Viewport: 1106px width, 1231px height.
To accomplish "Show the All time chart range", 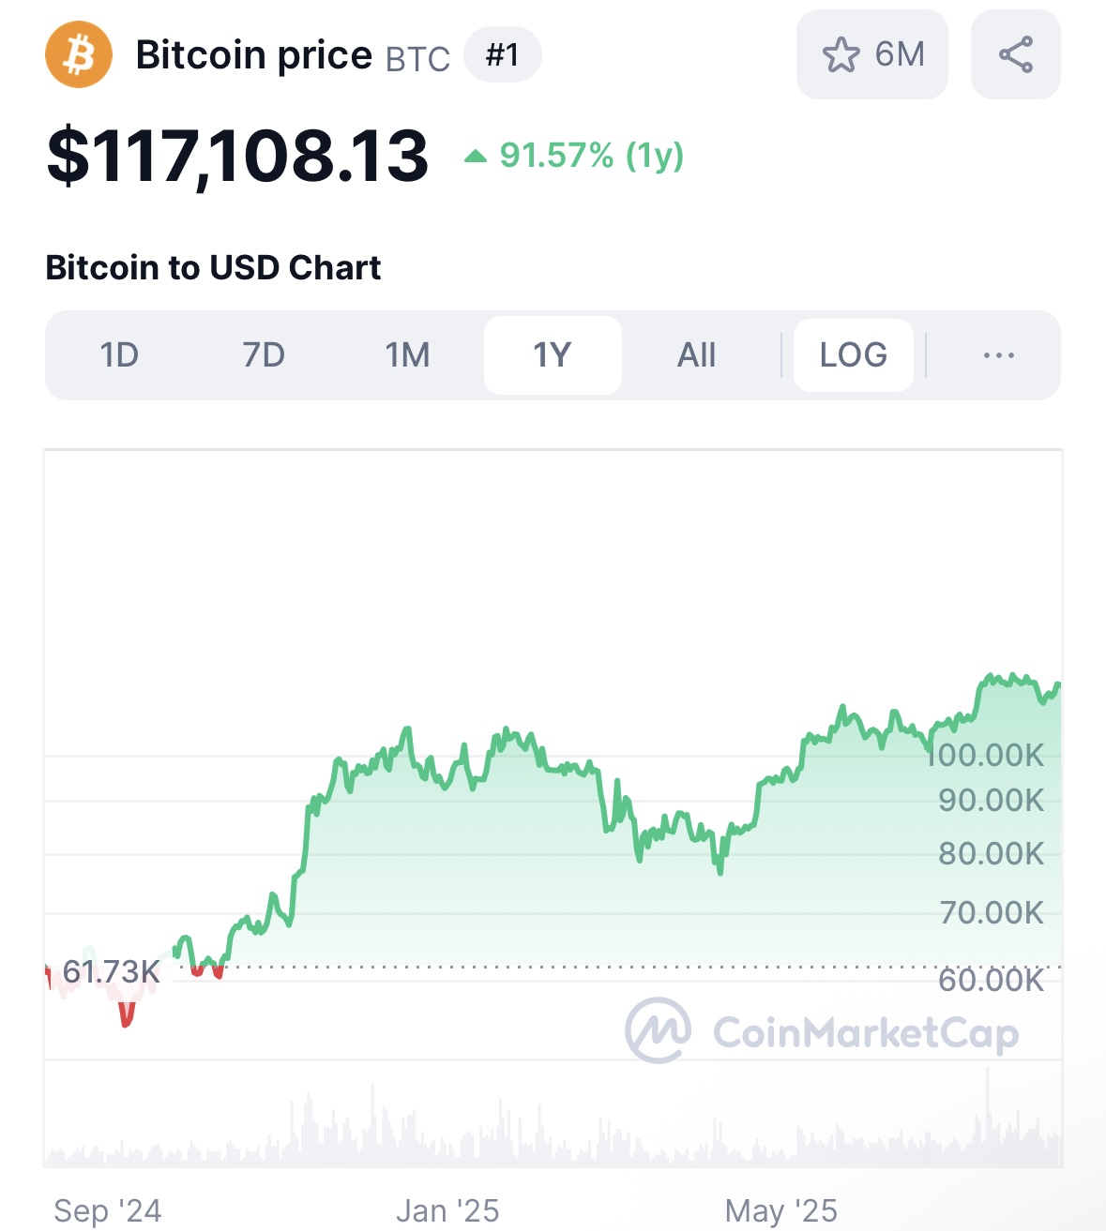I will tap(697, 355).
